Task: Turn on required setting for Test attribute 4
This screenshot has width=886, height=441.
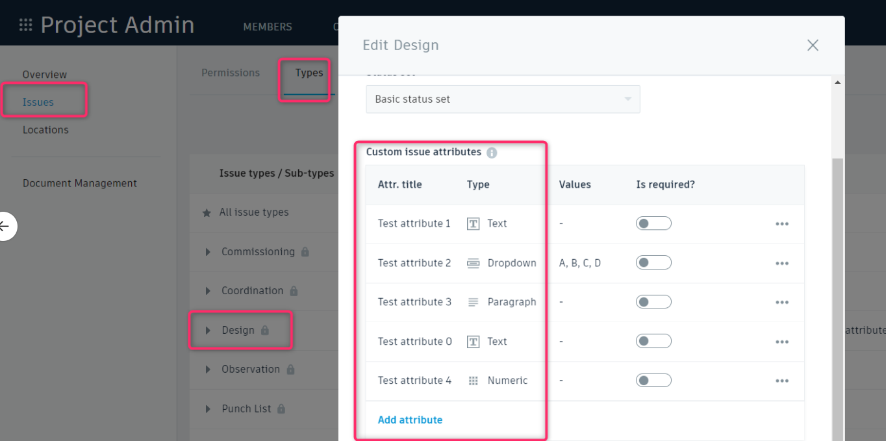Action: [653, 381]
